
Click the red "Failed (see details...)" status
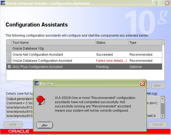111,61
